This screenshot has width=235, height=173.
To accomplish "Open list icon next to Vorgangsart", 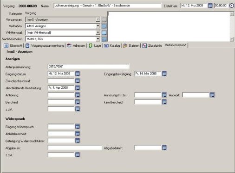I will click(104, 19).
